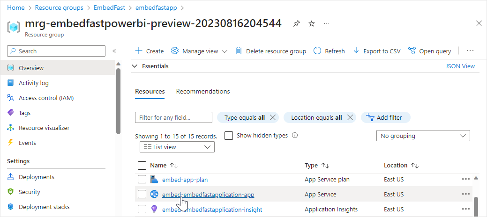The image size is (487, 217).
Task: Pin the resource group to dashboard
Action: tap(296, 23)
